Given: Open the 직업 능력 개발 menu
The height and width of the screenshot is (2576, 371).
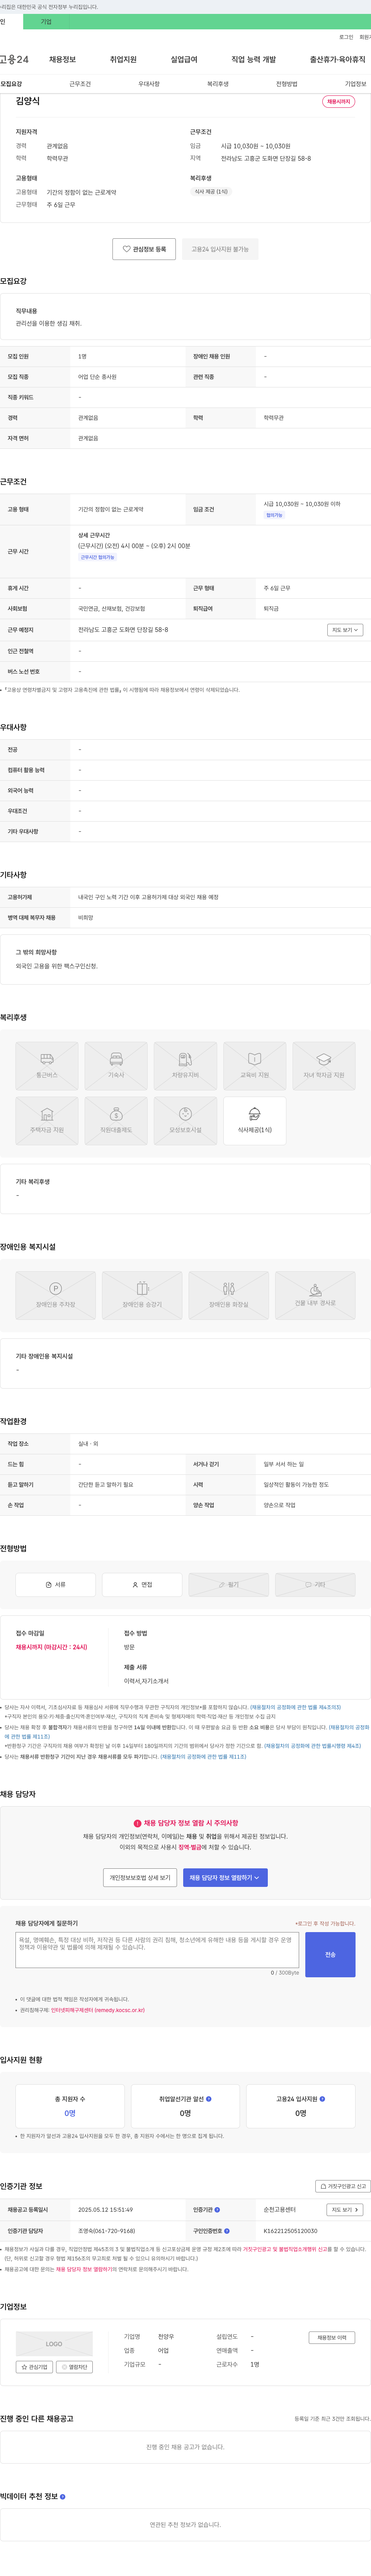Looking at the screenshot, I should (x=254, y=60).
